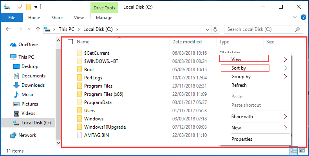Switch to the View ribbon tab
309x156 pixels.
(x=79, y=18)
